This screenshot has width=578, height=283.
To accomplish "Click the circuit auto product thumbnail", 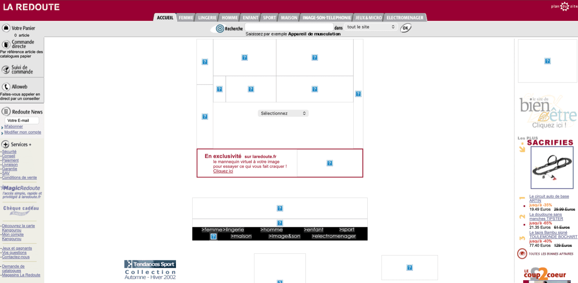I will pyautogui.click(x=552, y=167).
